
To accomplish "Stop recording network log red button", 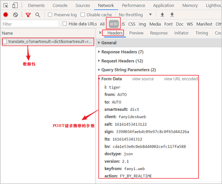I will click(x=6, y=15).
